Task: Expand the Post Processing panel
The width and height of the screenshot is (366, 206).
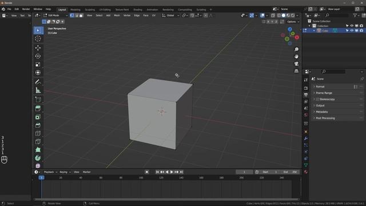Action: point(338,118)
